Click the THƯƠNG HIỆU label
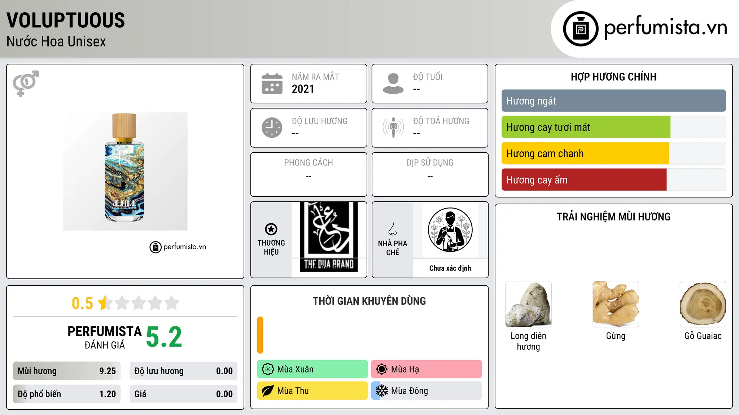This screenshot has width=739, height=415. click(x=271, y=247)
